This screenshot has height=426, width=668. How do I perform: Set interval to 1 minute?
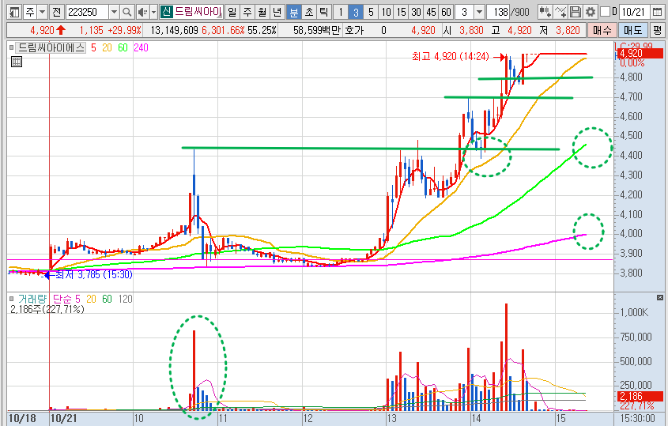pyautogui.click(x=341, y=12)
